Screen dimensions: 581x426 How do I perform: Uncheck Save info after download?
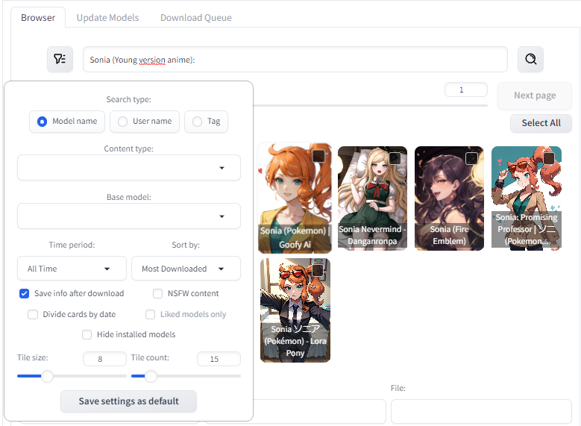coord(25,294)
